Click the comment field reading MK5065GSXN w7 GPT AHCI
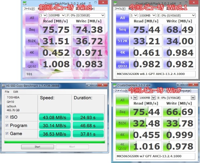The height and width of the screenshot is (163, 200). point(155,156)
